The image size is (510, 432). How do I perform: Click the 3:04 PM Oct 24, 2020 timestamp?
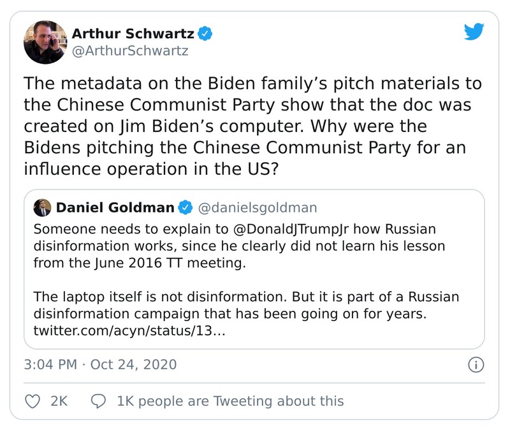[99, 365]
